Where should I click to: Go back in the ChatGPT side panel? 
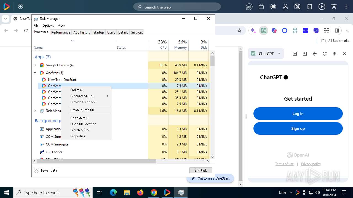(x=315, y=54)
